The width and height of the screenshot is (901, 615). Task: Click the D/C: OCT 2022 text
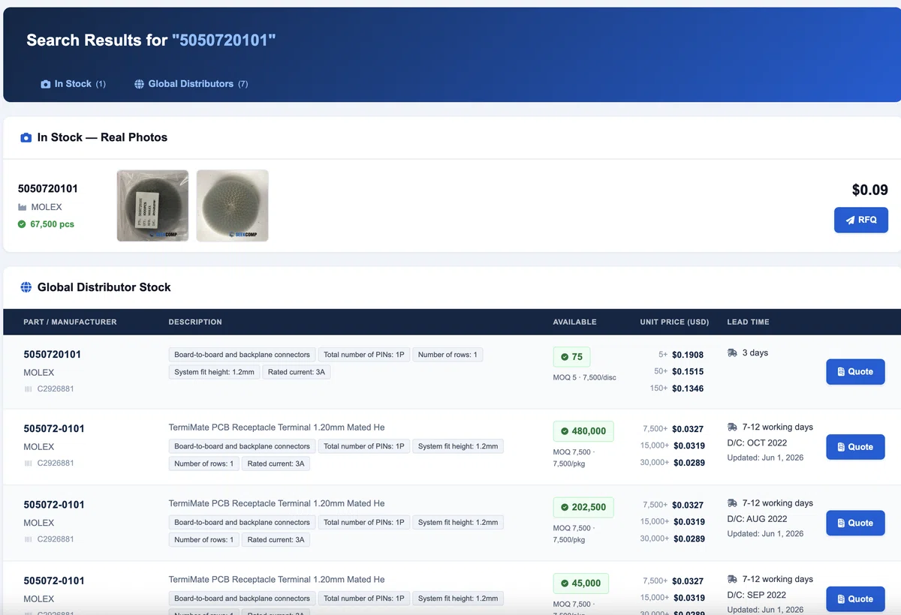click(x=757, y=442)
